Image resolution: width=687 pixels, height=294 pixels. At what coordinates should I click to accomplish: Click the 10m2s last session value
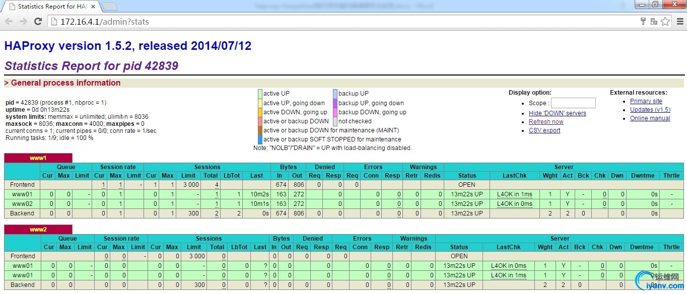point(260,194)
